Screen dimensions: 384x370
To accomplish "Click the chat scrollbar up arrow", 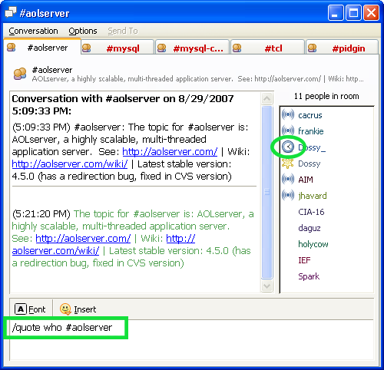I will pos(266,98).
